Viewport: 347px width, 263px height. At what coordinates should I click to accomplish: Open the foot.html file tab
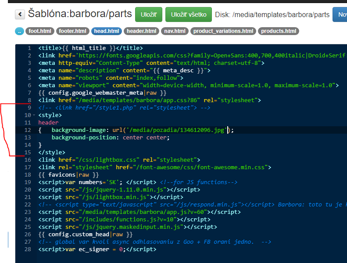click(x=40, y=31)
